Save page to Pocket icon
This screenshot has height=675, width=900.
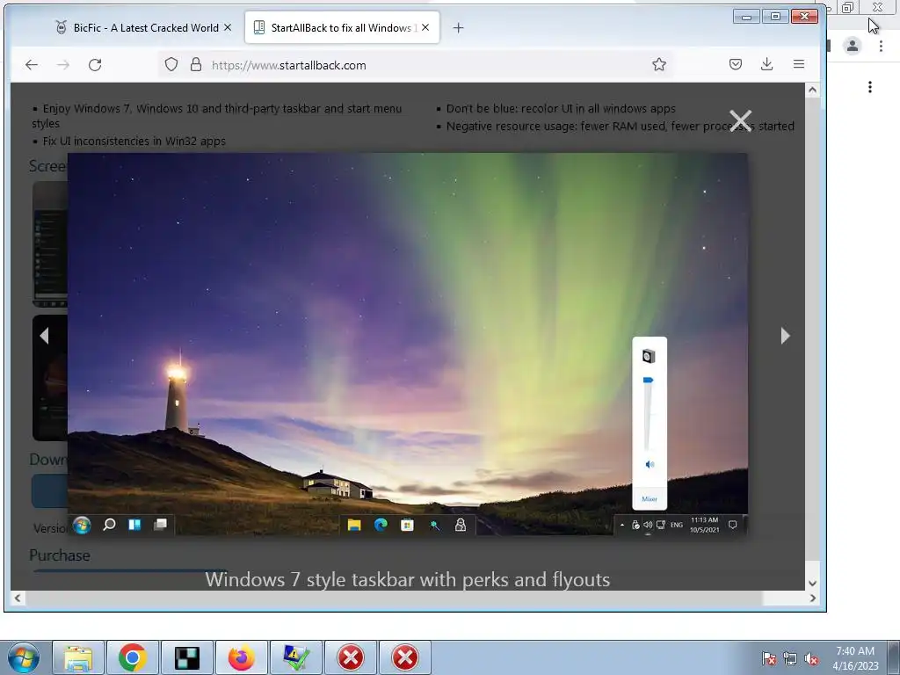[736, 64]
